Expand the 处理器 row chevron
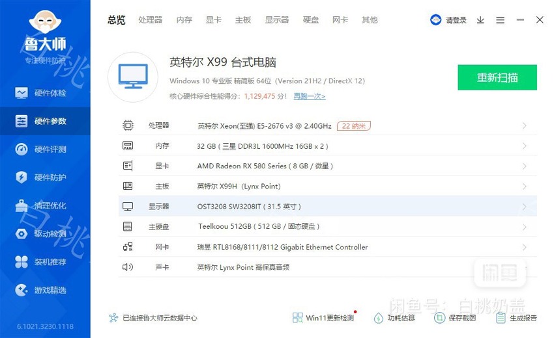This screenshot has height=338, width=554. 524,126
